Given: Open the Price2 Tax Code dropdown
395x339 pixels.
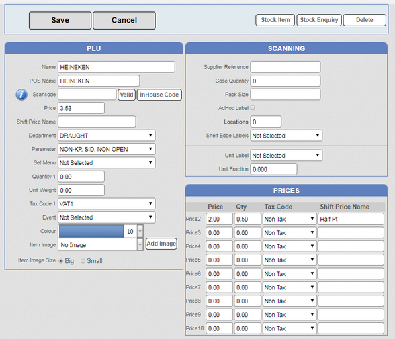Looking at the screenshot, I should coord(290,219).
